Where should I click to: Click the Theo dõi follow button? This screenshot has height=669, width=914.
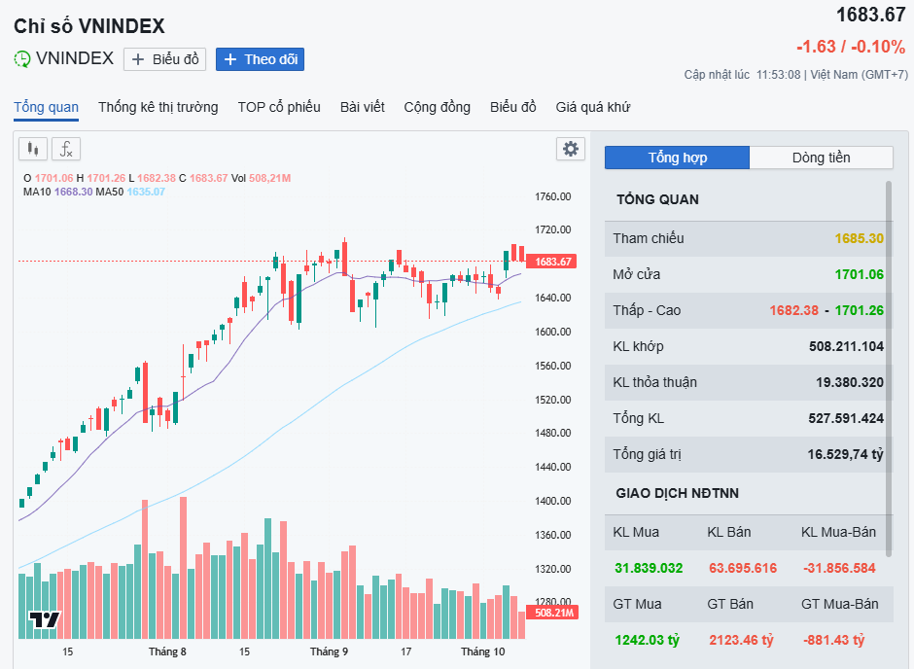(260, 59)
